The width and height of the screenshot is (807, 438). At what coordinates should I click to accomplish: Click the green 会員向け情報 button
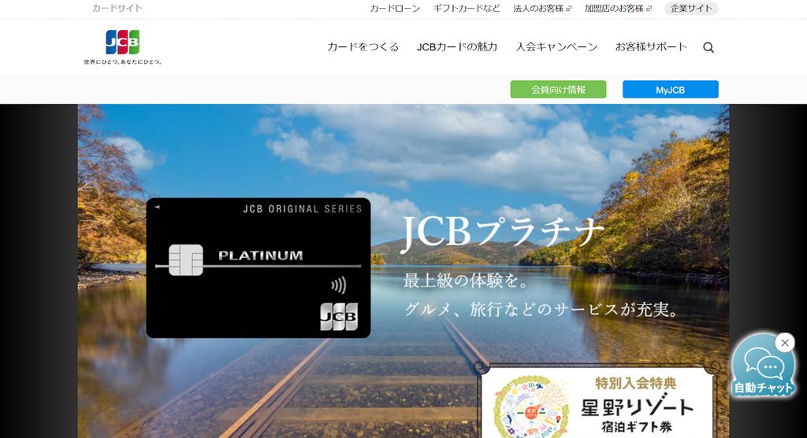pyautogui.click(x=559, y=90)
